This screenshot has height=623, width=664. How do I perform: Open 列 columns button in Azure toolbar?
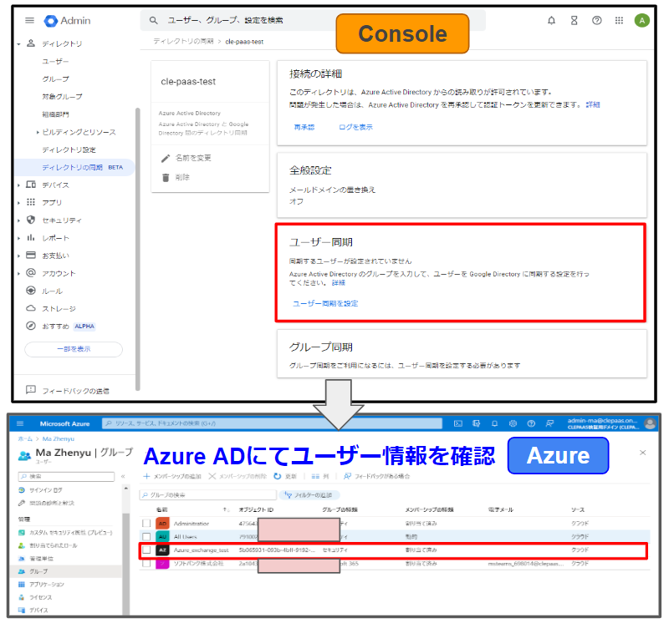(320, 476)
